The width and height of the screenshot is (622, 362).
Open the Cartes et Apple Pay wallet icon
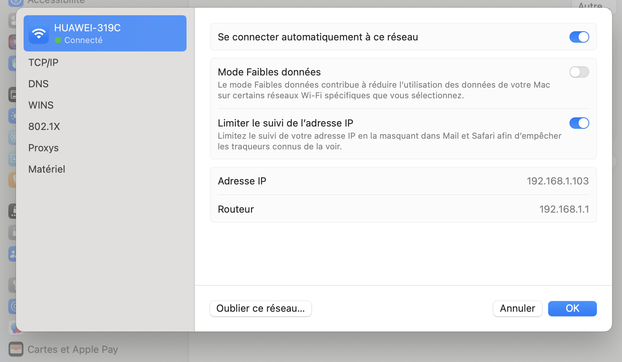(x=16, y=349)
